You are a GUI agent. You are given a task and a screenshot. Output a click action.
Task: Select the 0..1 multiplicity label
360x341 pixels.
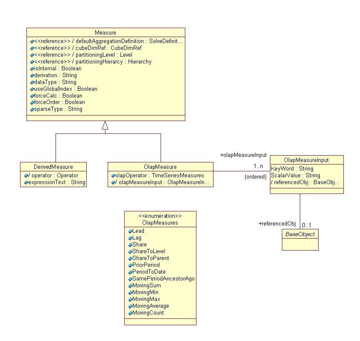[307, 225]
